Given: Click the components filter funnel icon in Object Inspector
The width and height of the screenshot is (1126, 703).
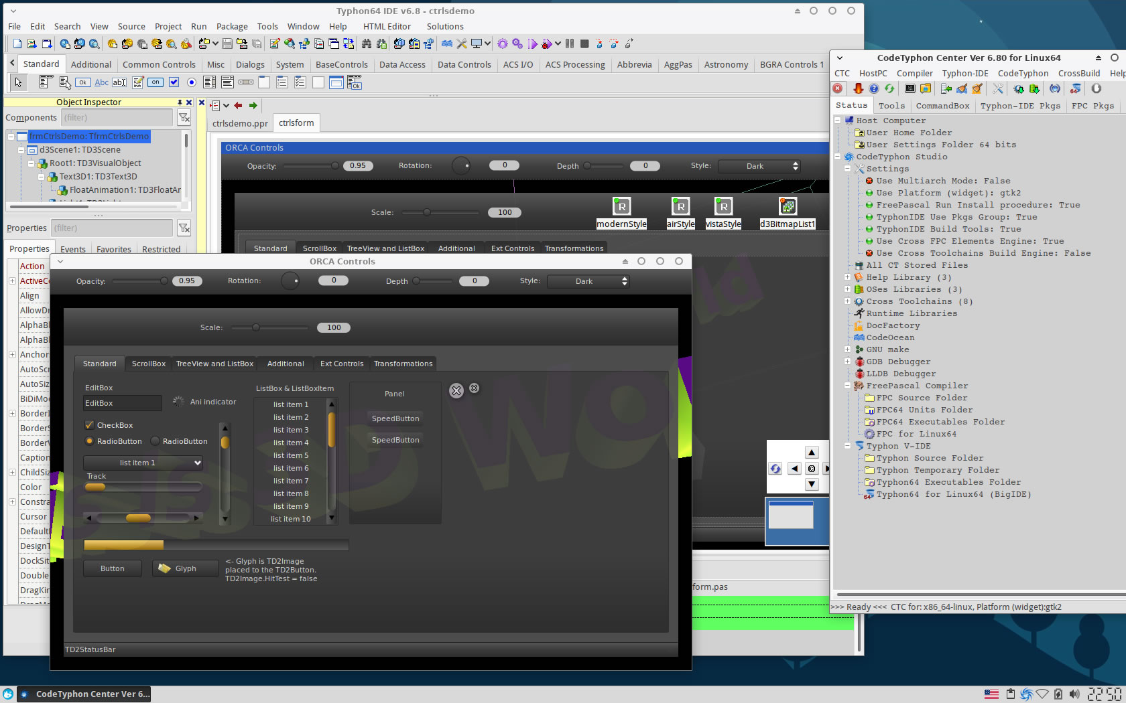Looking at the screenshot, I should pos(184,118).
